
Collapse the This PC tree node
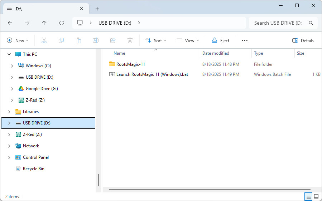pyautogui.click(x=9, y=54)
